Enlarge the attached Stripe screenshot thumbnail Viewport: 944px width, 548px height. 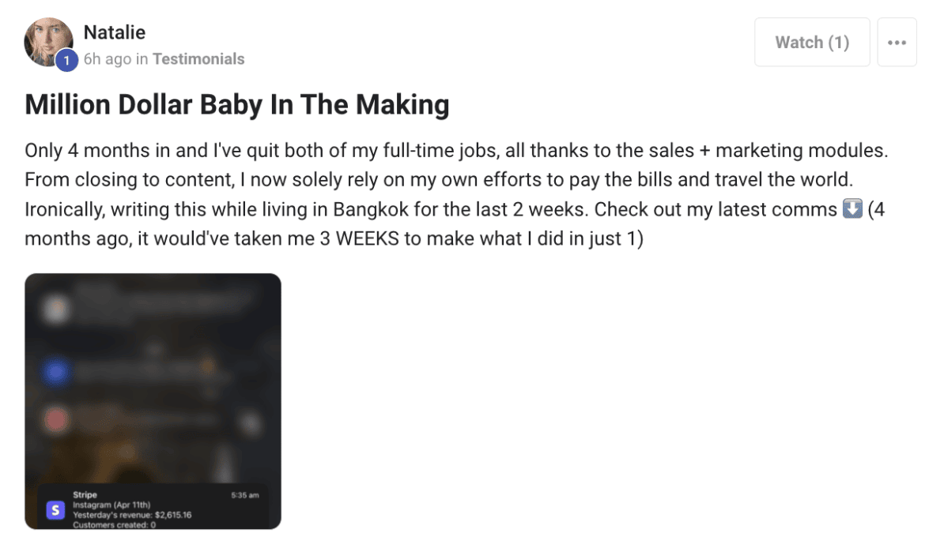(153, 401)
